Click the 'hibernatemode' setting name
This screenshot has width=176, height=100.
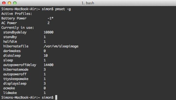16,70
